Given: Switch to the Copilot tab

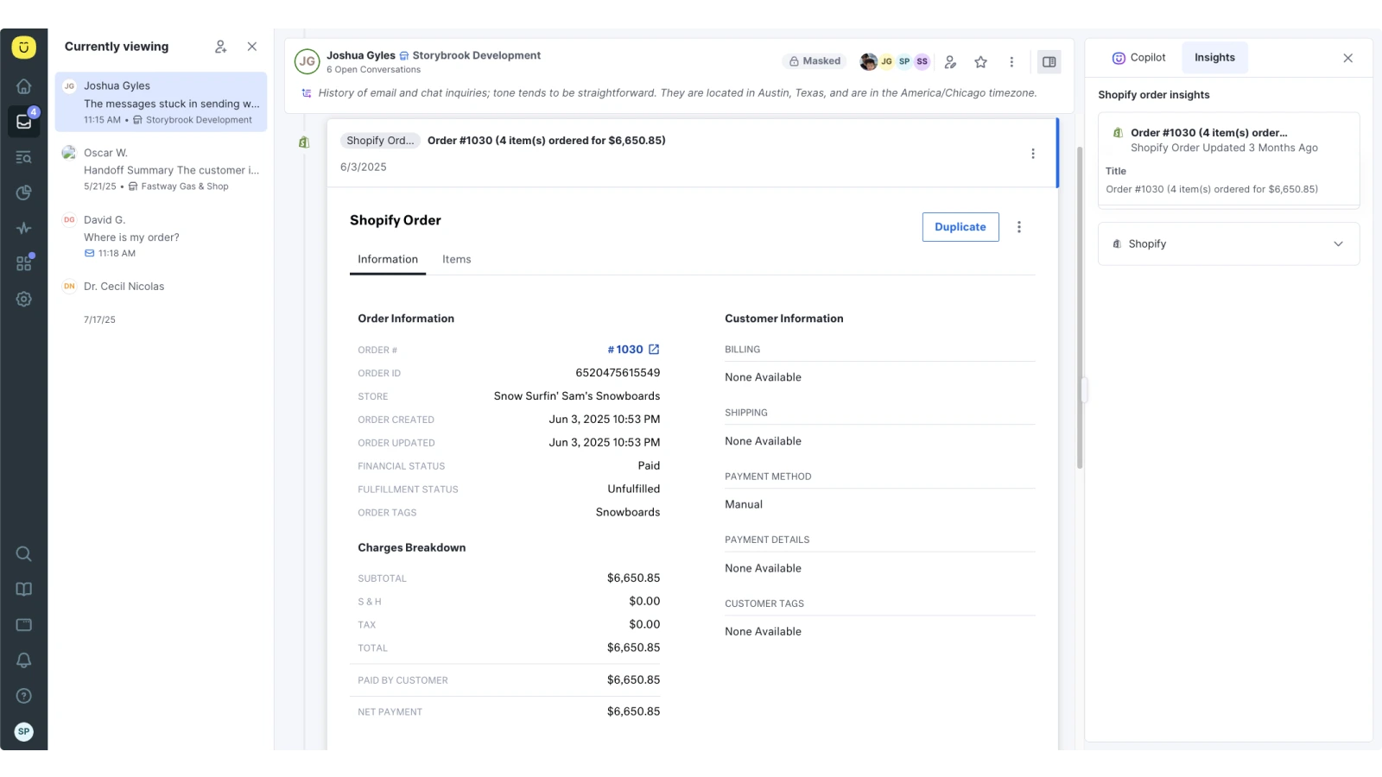Looking at the screenshot, I should point(1138,58).
